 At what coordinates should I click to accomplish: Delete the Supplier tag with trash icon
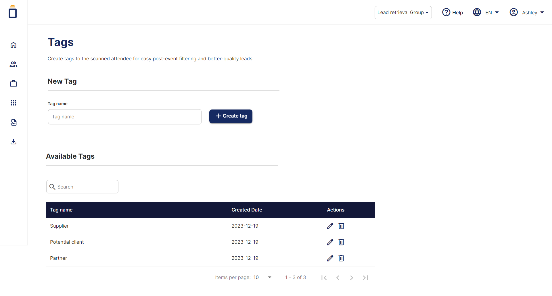(341, 226)
